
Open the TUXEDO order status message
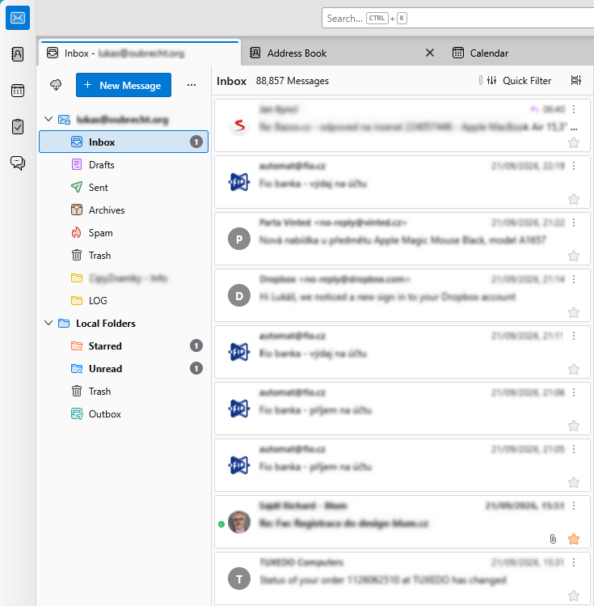[x=402, y=578]
